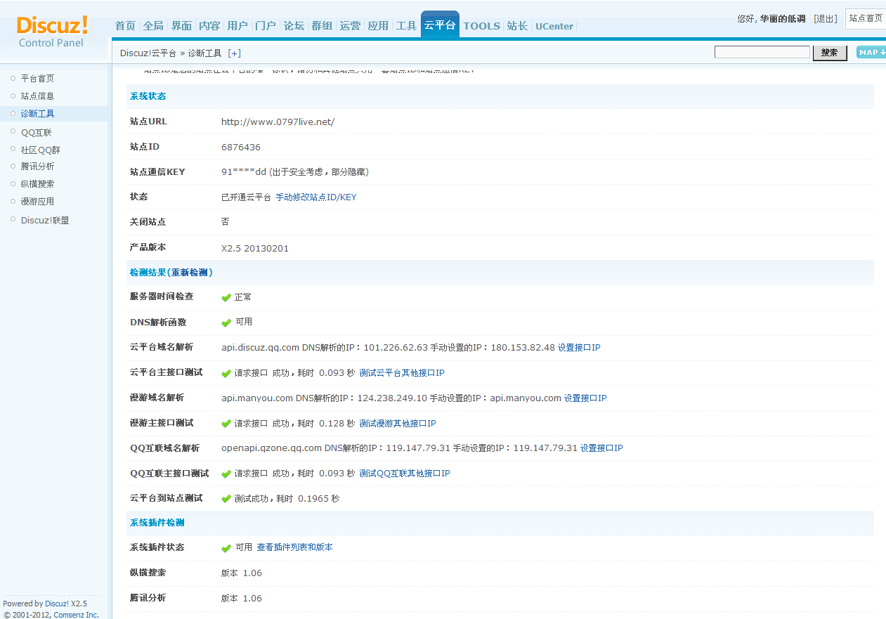Open the 运营 top menu
This screenshot has height=619, width=886.
point(350,26)
